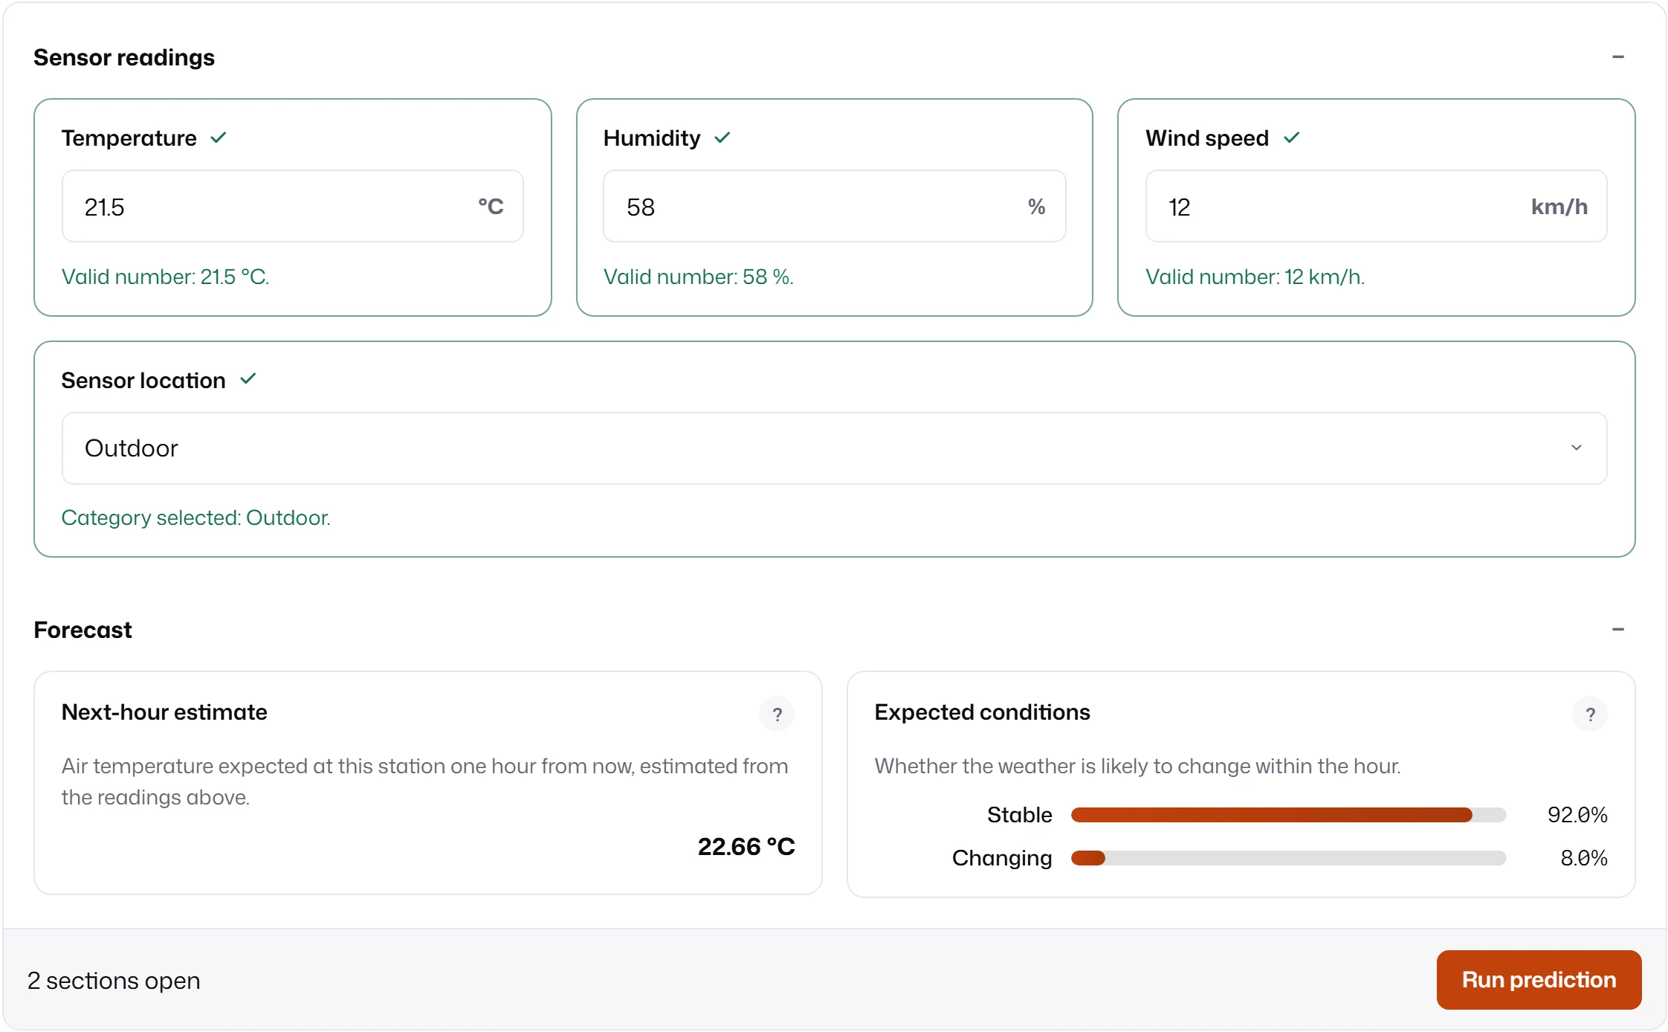1668x1032 pixels.
Task: Open the Sensor location dropdown
Action: pyautogui.click(x=834, y=448)
